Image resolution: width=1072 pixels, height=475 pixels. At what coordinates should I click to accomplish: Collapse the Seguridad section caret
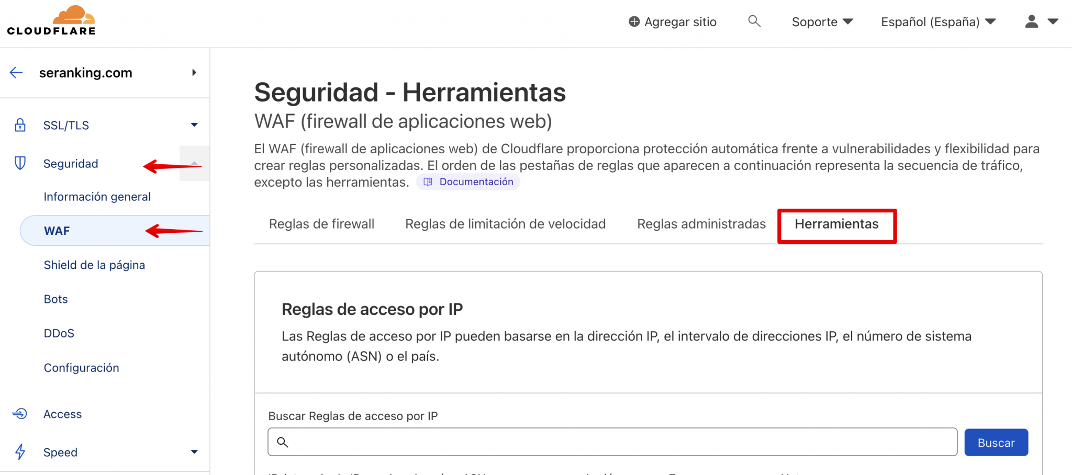tap(194, 163)
